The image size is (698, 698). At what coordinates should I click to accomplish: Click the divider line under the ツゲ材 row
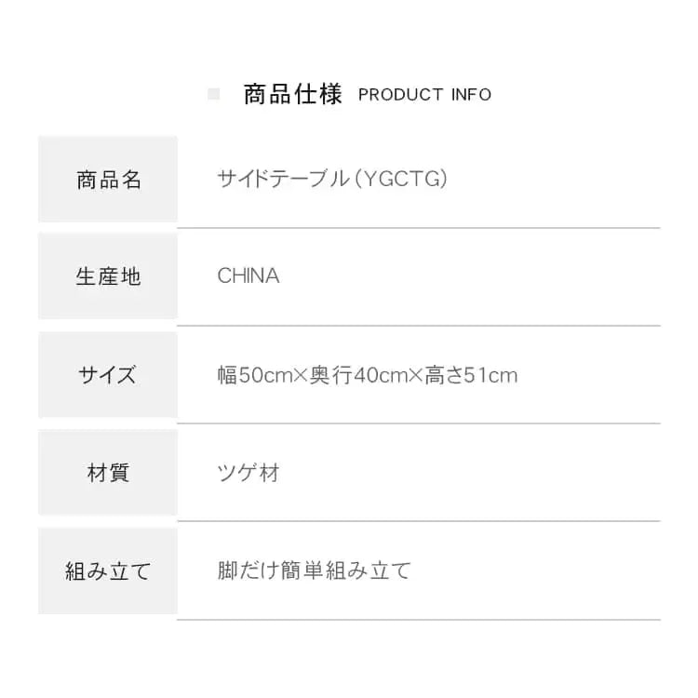[419, 521]
